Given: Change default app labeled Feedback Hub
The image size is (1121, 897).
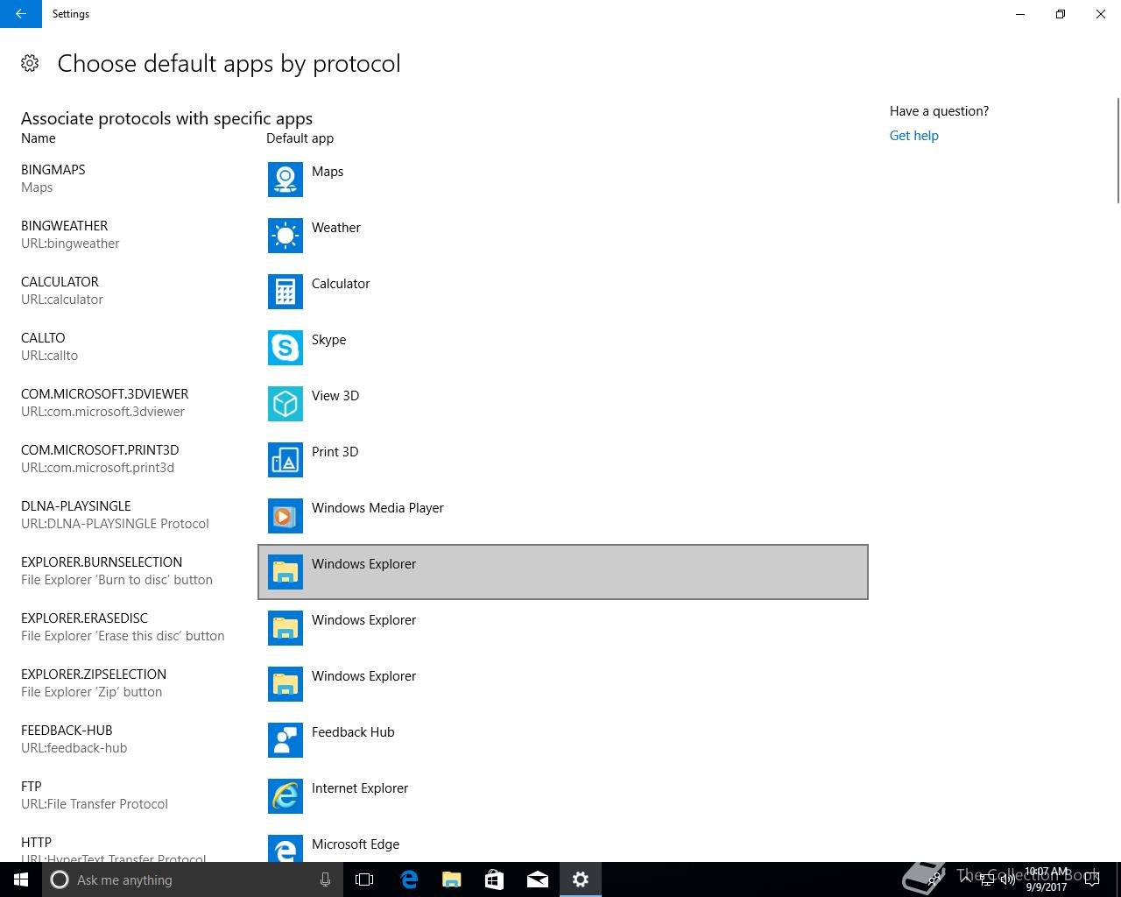Looking at the screenshot, I should pos(563,740).
